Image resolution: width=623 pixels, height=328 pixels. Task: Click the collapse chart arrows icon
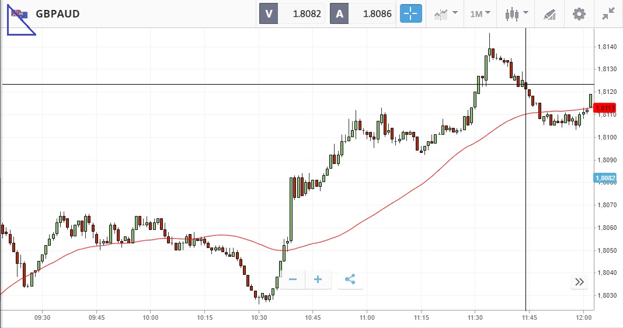tap(608, 13)
